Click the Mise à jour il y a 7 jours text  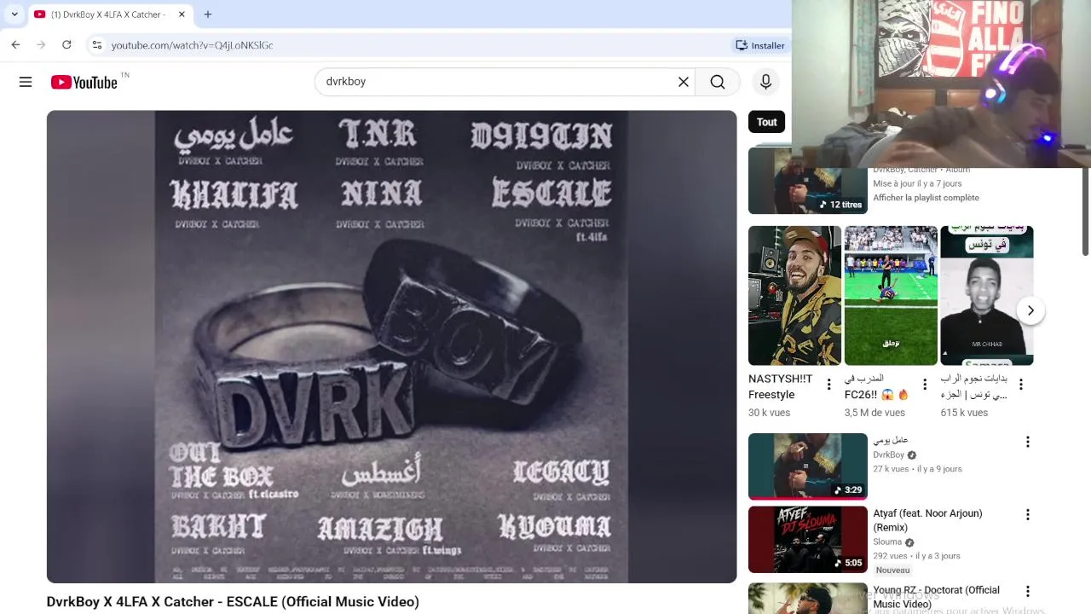point(917,183)
